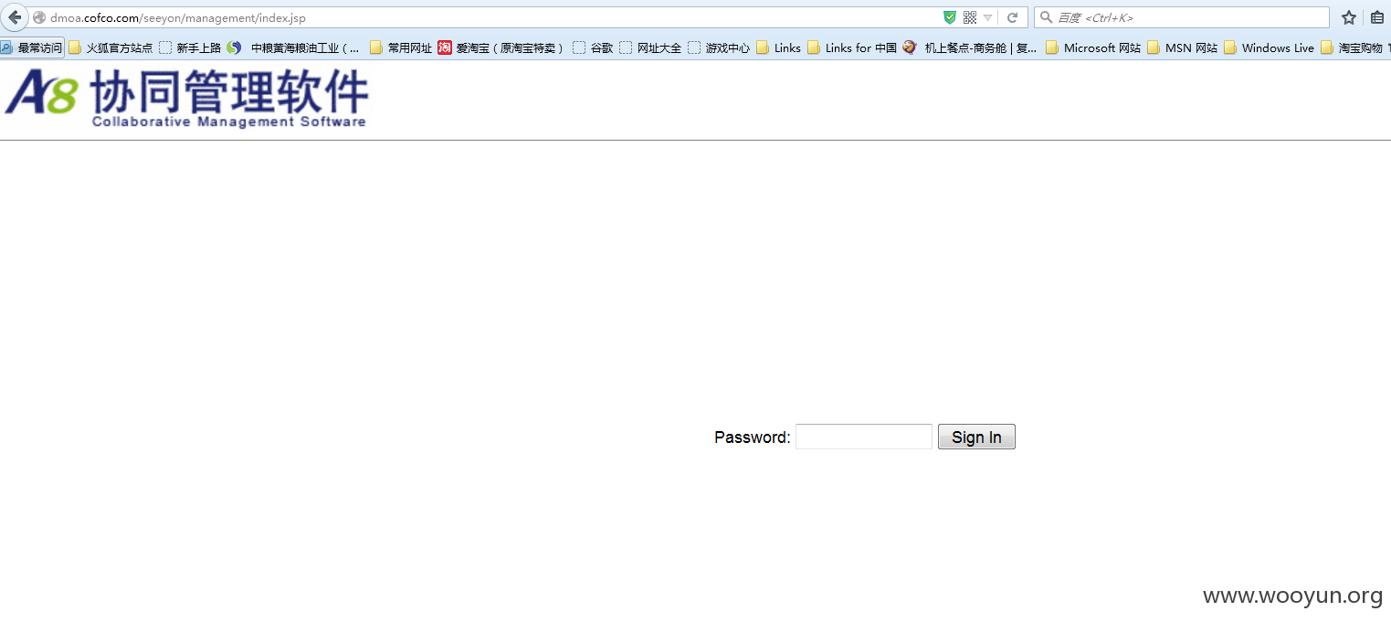The height and width of the screenshot is (622, 1391).
Task: Open 游戏中心 bookmark
Action: tap(719, 47)
